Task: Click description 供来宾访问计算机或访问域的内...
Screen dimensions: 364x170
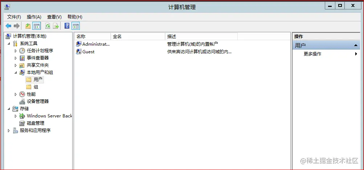Action: (x=199, y=51)
